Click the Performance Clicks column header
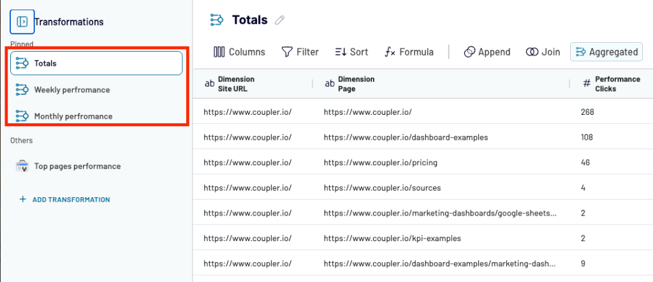653x282 pixels. coord(612,84)
